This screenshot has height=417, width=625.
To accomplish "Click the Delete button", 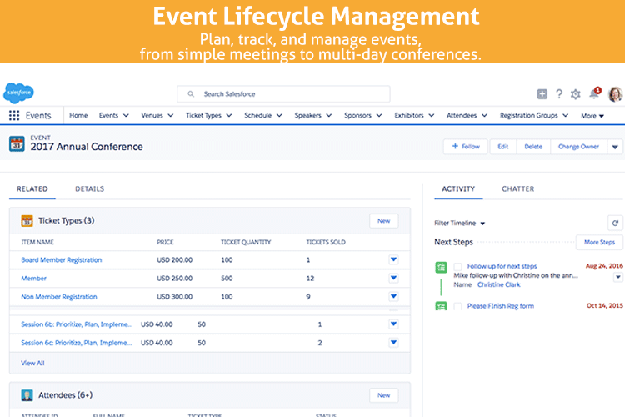I will [x=533, y=147].
